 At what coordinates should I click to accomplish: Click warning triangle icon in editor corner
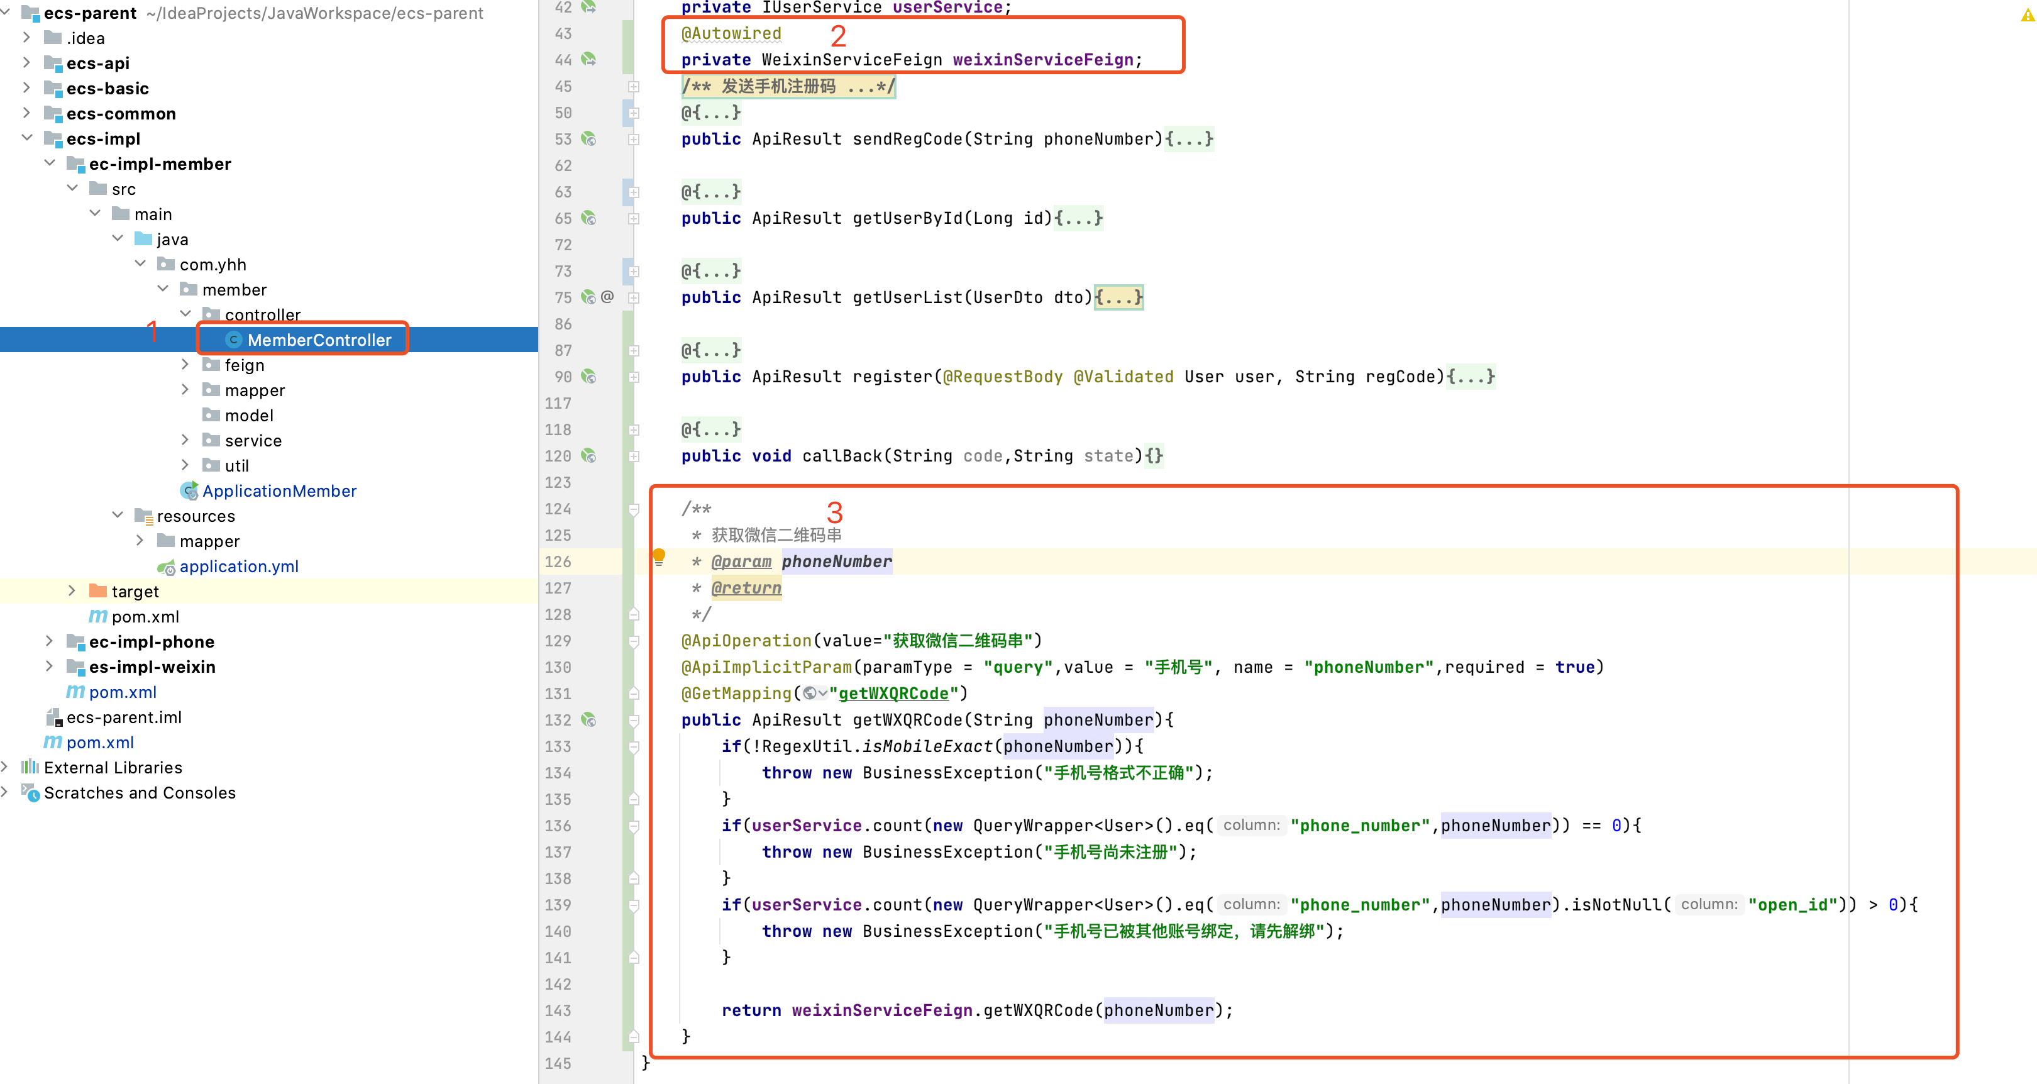[x=2027, y=14]
